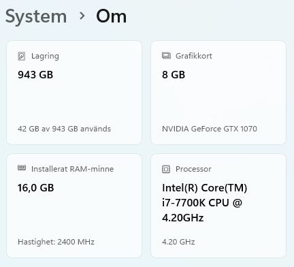Click 'Hastighet: 2400 MHz' text

tap(56, 242)
